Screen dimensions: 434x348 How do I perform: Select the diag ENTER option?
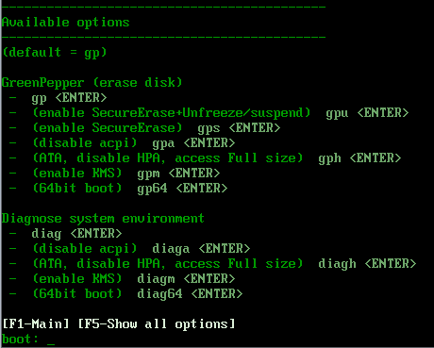pyautogui.click(x=76, y=234)
